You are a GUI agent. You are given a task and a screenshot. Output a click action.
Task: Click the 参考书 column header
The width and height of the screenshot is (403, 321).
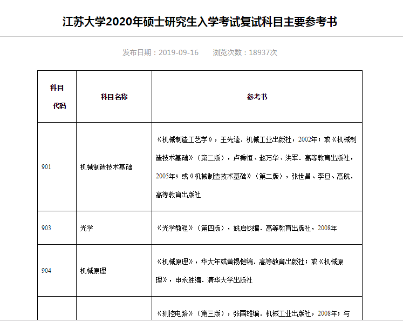257,97
